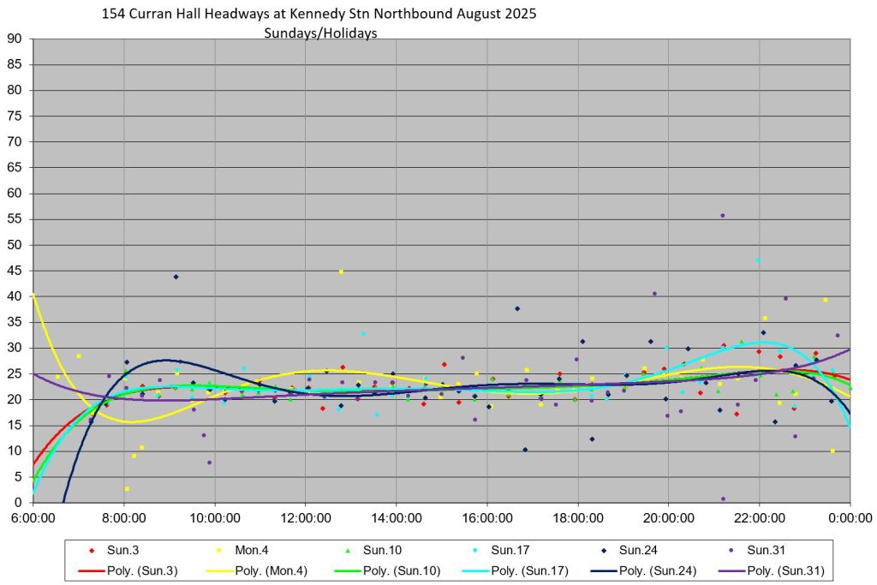
Task: Click the 'Sundays/Holidays' subtitle text
Action: tap(321, 33)
